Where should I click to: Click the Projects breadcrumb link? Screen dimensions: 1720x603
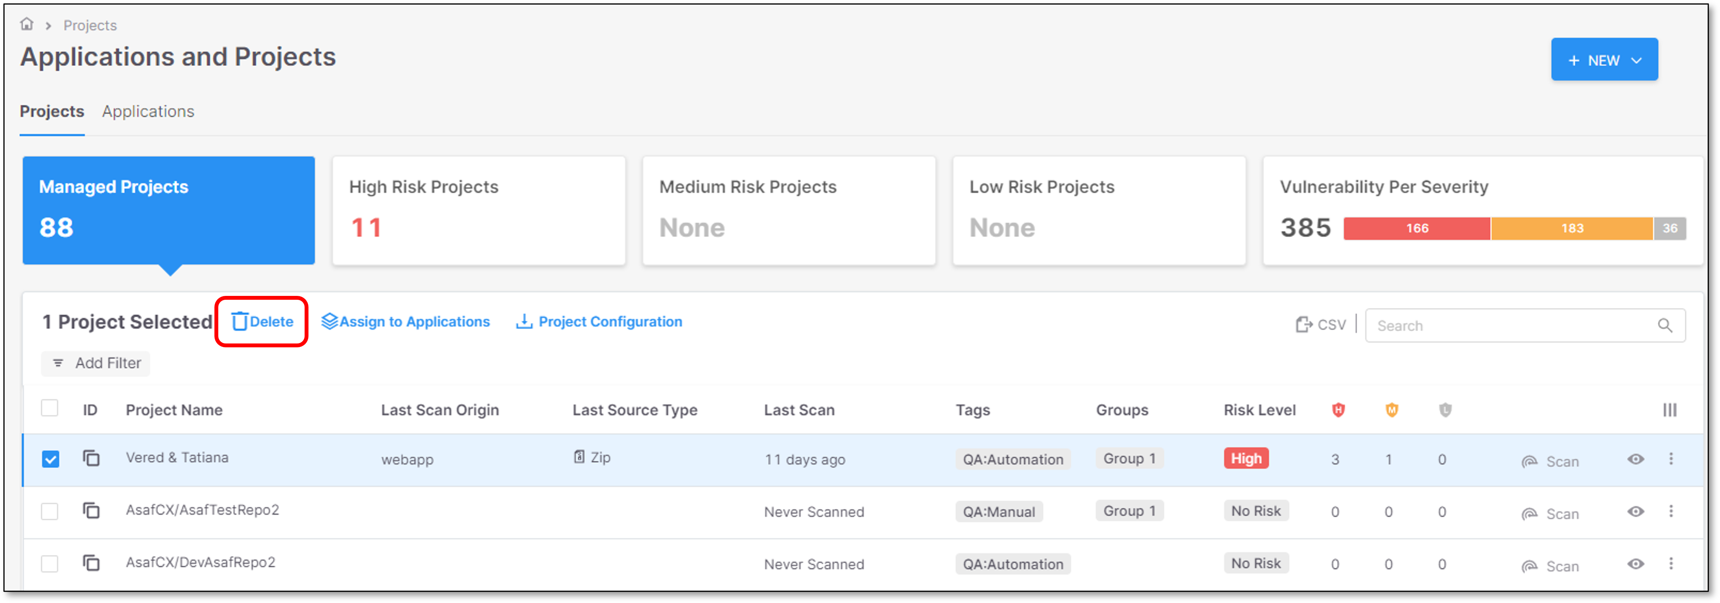tap(90, 26)
